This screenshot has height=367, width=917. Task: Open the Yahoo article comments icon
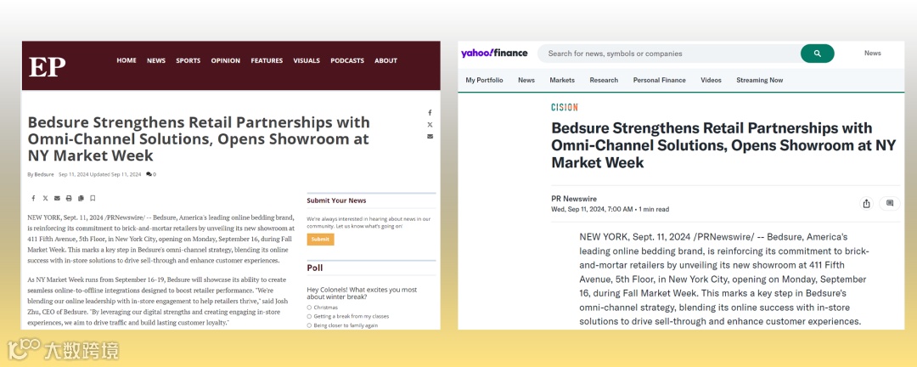click(x=890, y=203)
